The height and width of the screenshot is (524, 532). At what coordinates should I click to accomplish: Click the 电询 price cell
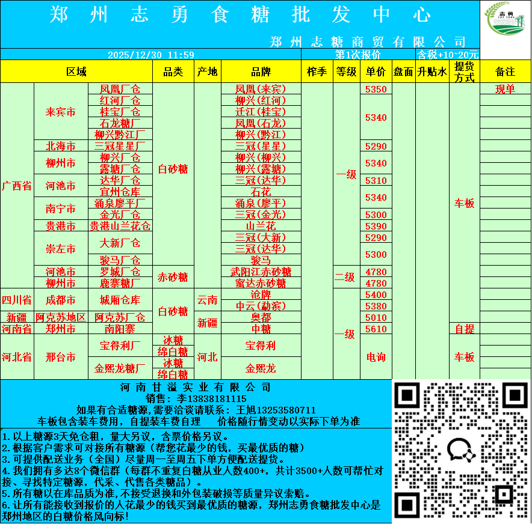tap(376, 357)
